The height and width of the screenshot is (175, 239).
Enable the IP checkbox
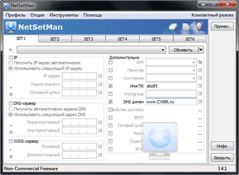10,58
